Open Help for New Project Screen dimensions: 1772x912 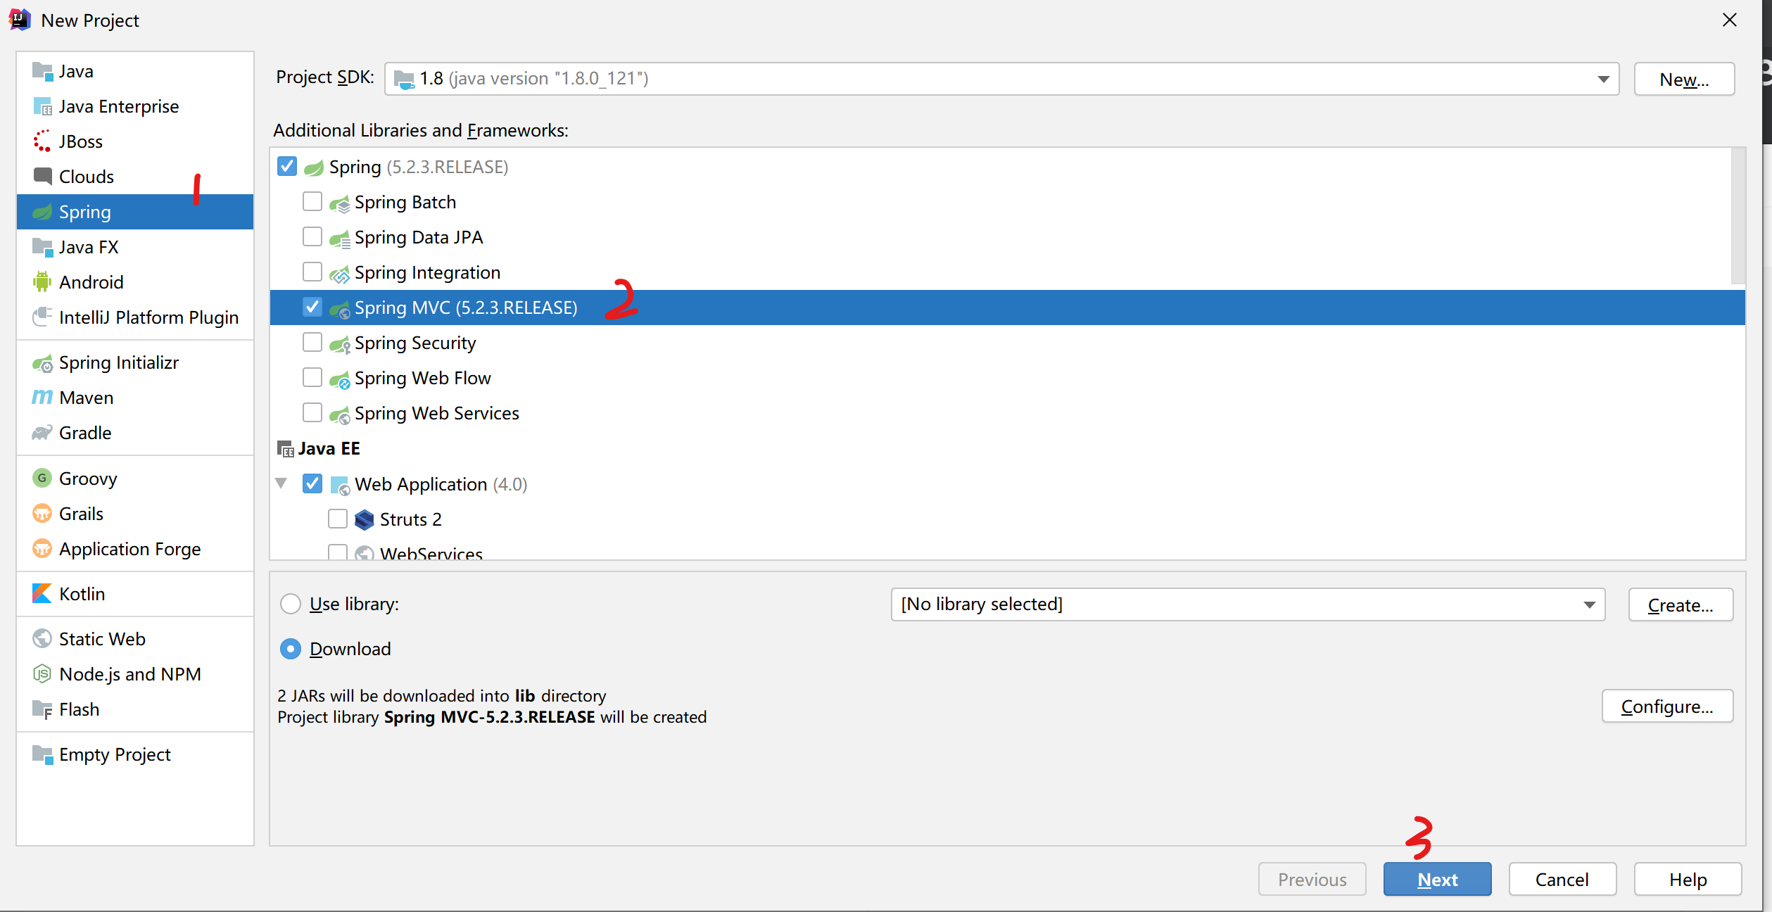(x=1688, y=879)
